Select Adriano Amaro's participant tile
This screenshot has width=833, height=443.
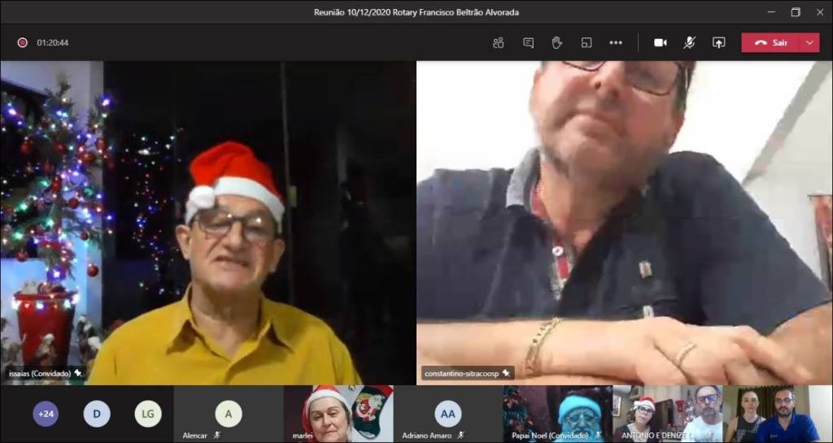[x=447, y=414]
